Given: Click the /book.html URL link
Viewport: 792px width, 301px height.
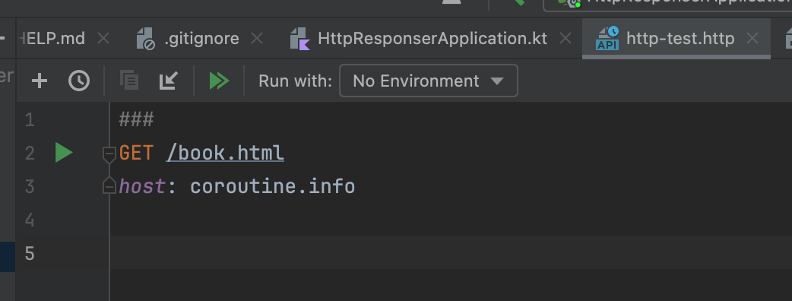Looking at the screenshot, I should pos(225,153).
